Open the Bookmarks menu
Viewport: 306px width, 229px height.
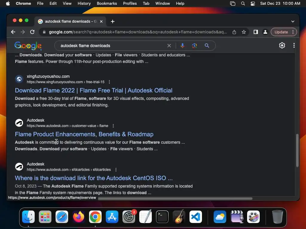107,3
